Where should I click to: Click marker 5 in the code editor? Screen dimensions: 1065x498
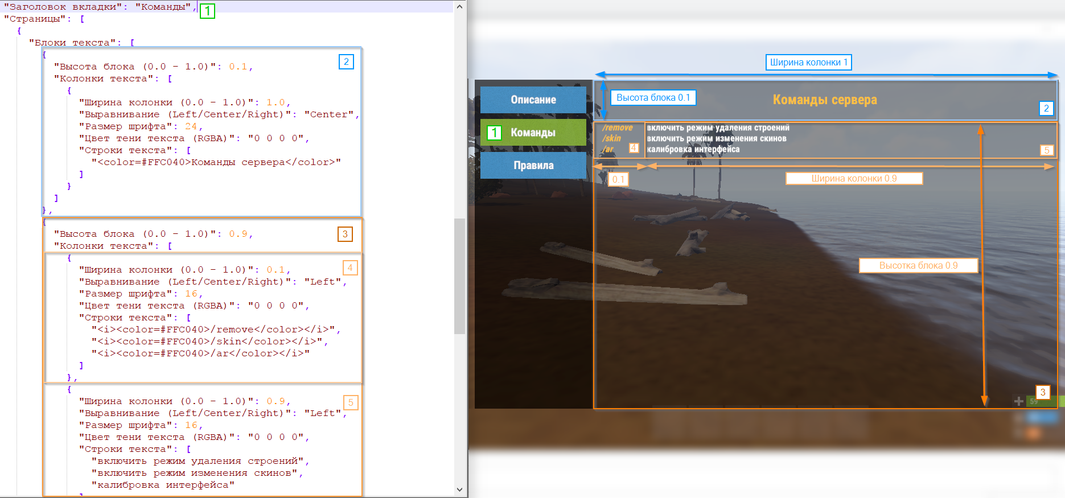pyautogui.click(x=351, y=402)
